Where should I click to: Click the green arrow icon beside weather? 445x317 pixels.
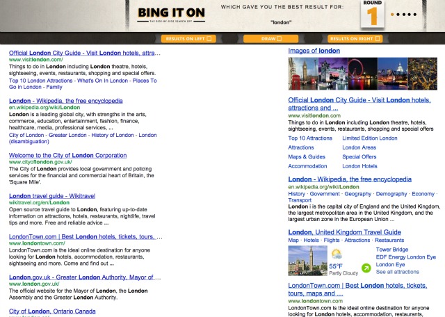click(366, 268)
